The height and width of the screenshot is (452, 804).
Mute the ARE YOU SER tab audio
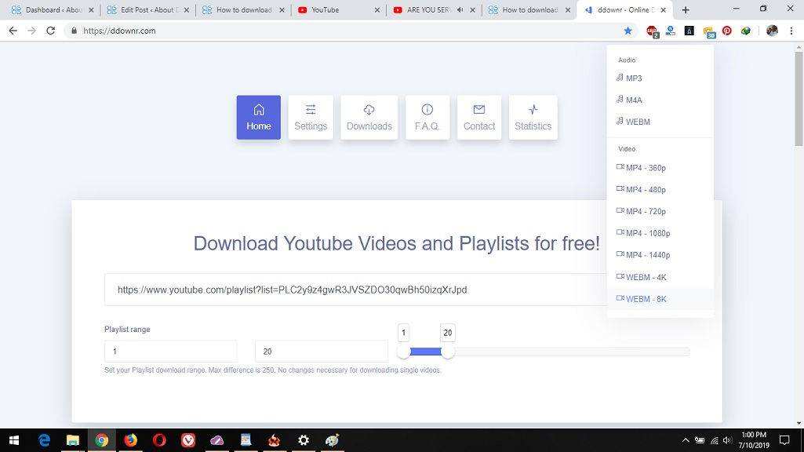click(x=460, y=9)
